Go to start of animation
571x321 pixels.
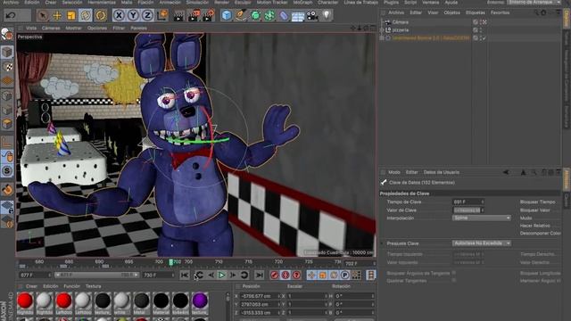coord(185,276)
